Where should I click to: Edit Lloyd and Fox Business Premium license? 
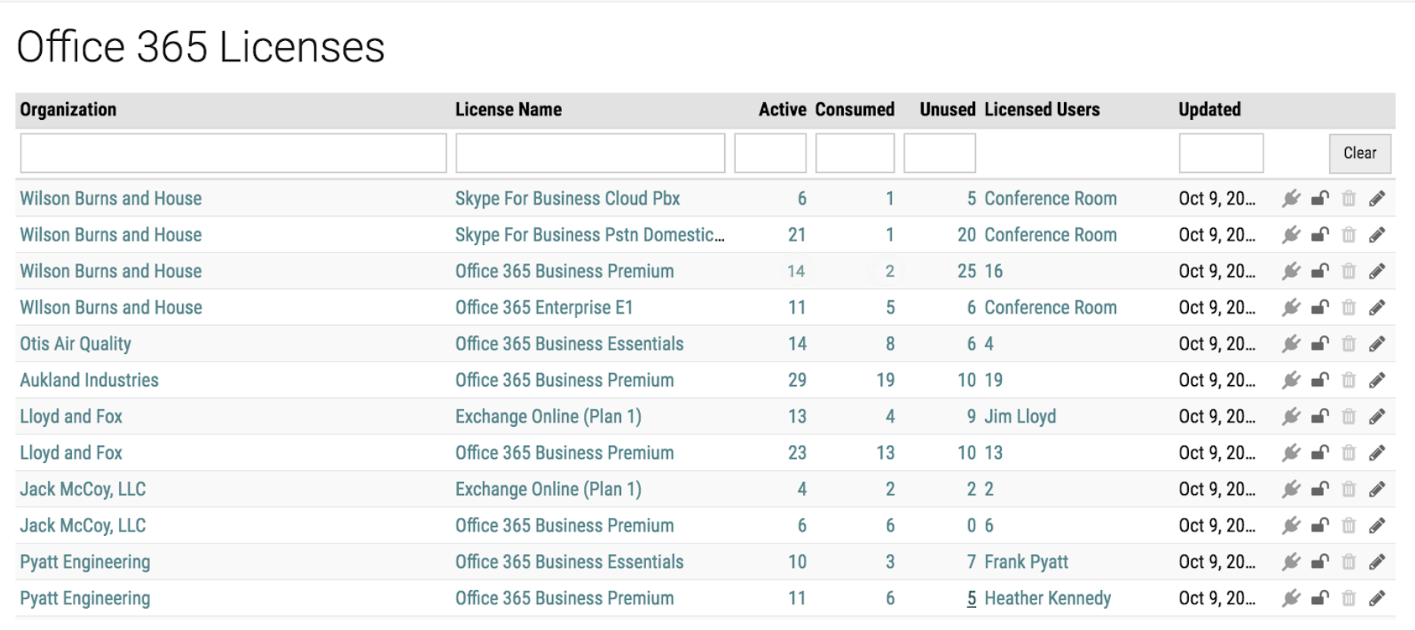click(x=1377, y=453)
